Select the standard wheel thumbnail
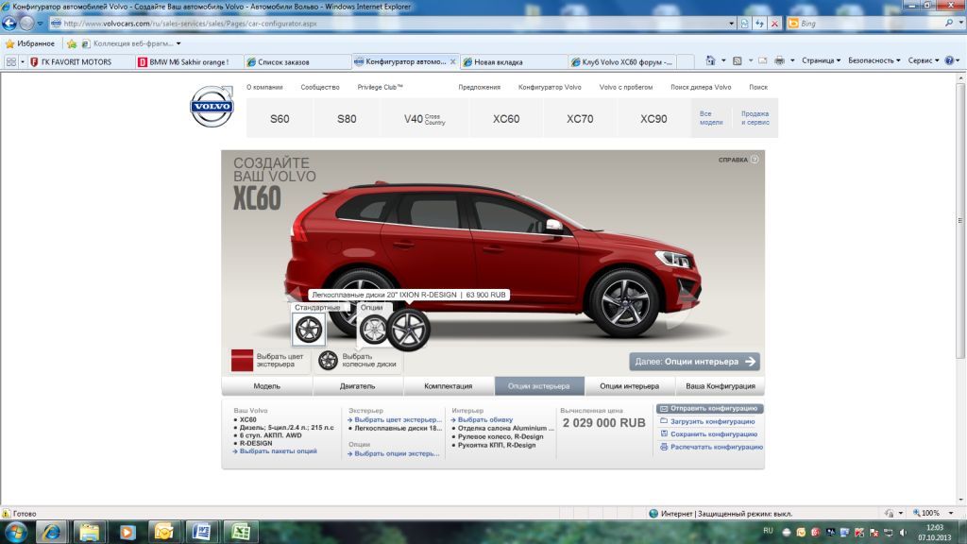Screen dimensions: 967x544 click(x=309, y=329)
